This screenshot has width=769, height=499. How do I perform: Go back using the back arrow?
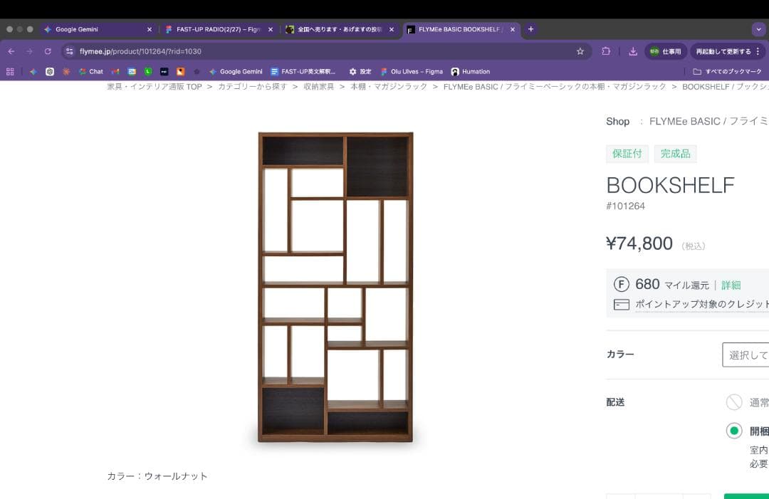(11, 51)
